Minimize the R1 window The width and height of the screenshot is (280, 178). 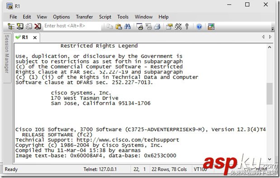tap(229, 5)
